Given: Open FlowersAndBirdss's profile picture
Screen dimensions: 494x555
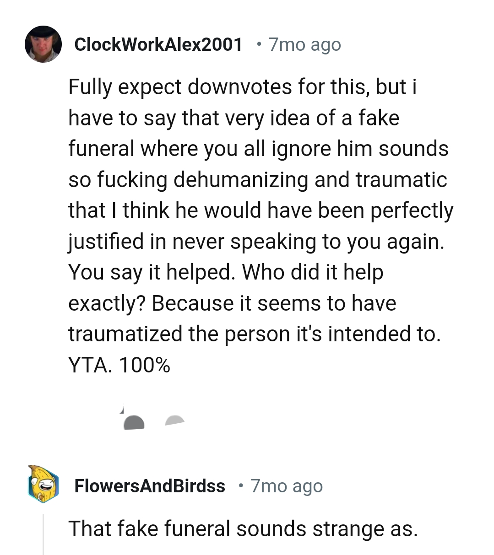Looking at the screenshot, I should pyautogui.click(x=43, y=486).
